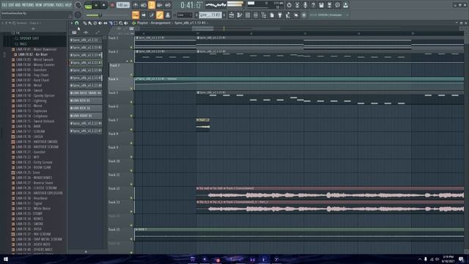Click the Stop button in transport
Viewport: 469px width, 264px height.
104,5
